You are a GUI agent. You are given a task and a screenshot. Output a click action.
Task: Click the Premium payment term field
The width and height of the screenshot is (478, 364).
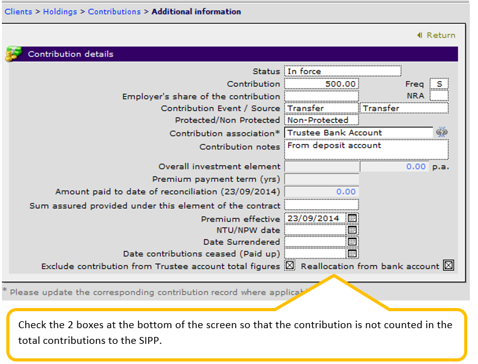click(321, 179)
